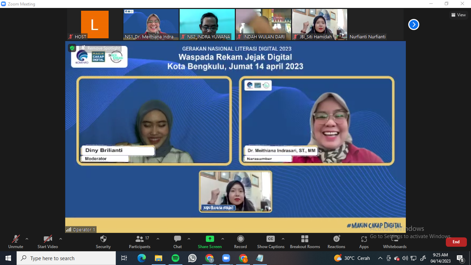471x265 pixels.
Task: Open the Security shield menu
Action: coord(103,242)
